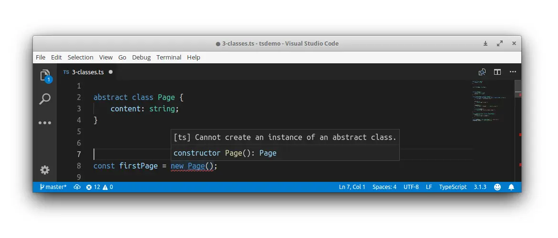The width and height of the screenshot is (558, 238).
Task: Publish changes with the cloud sync icon
Action: tap(77, 187)
